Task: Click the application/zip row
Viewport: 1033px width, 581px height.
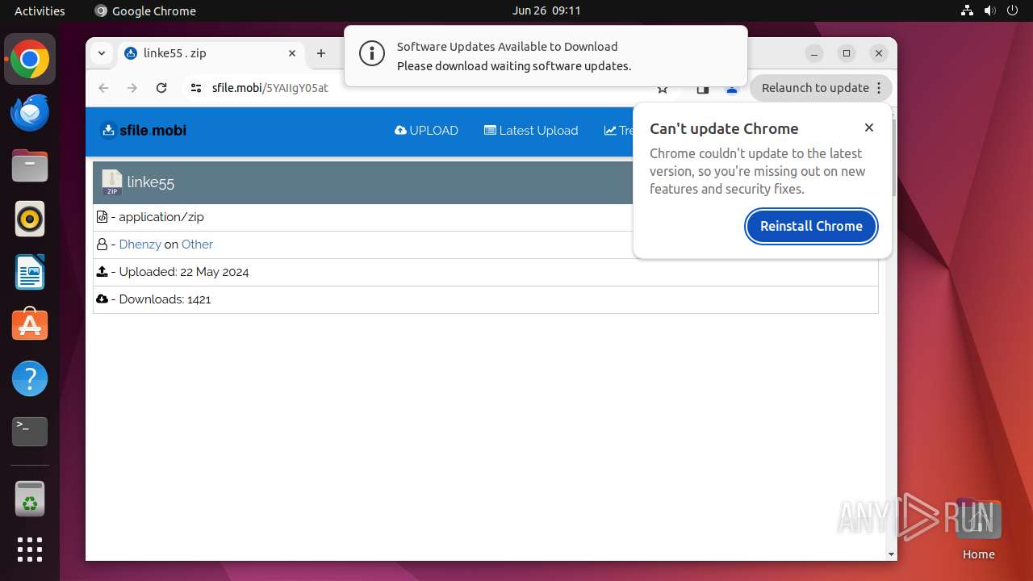Action: point(485,217)
